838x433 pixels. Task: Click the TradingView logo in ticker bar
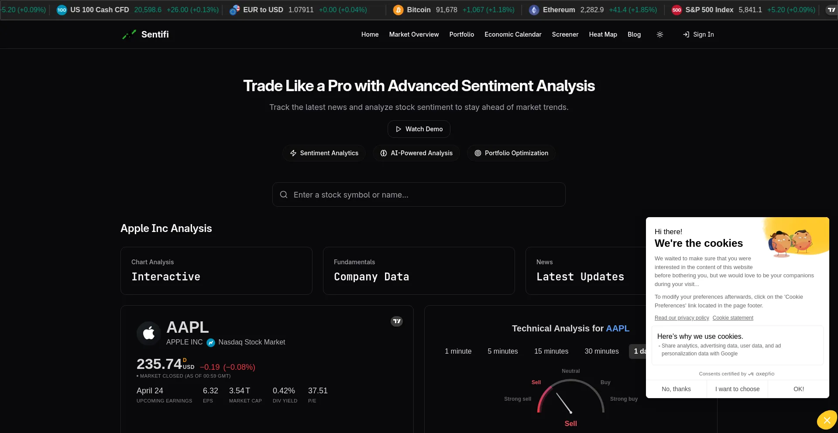pos(831,10)
